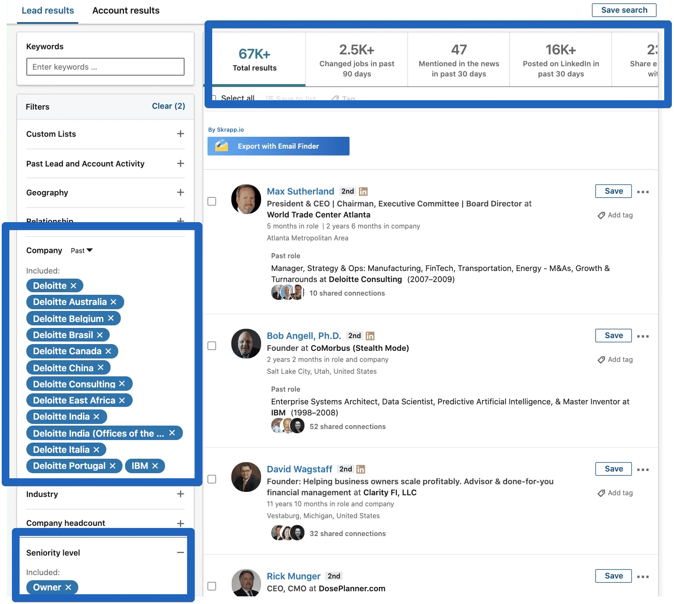Viewport: 674px width, 604px height.
Task: Select Bob Angell's checkbox
Action: (x=212, y=346)
